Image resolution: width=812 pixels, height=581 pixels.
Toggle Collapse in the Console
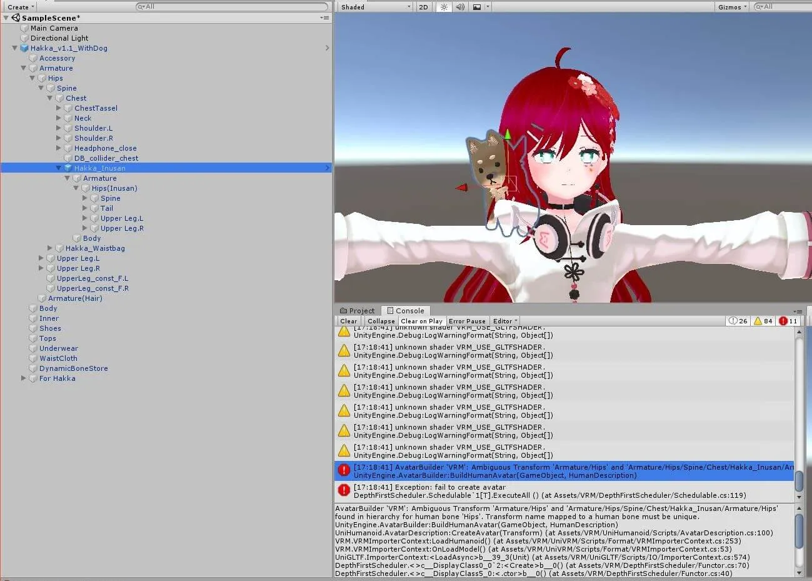381,321
